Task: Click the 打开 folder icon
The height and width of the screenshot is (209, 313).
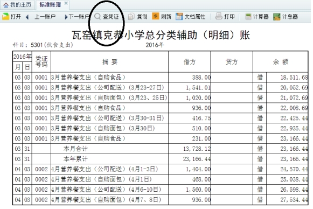Action: click(x=5, y=16)
